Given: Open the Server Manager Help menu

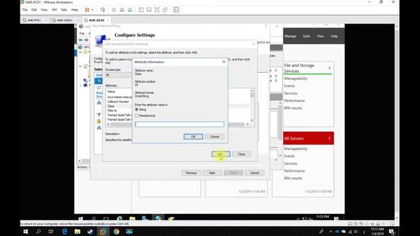Looking at the screenshot, I should point(334,36).
